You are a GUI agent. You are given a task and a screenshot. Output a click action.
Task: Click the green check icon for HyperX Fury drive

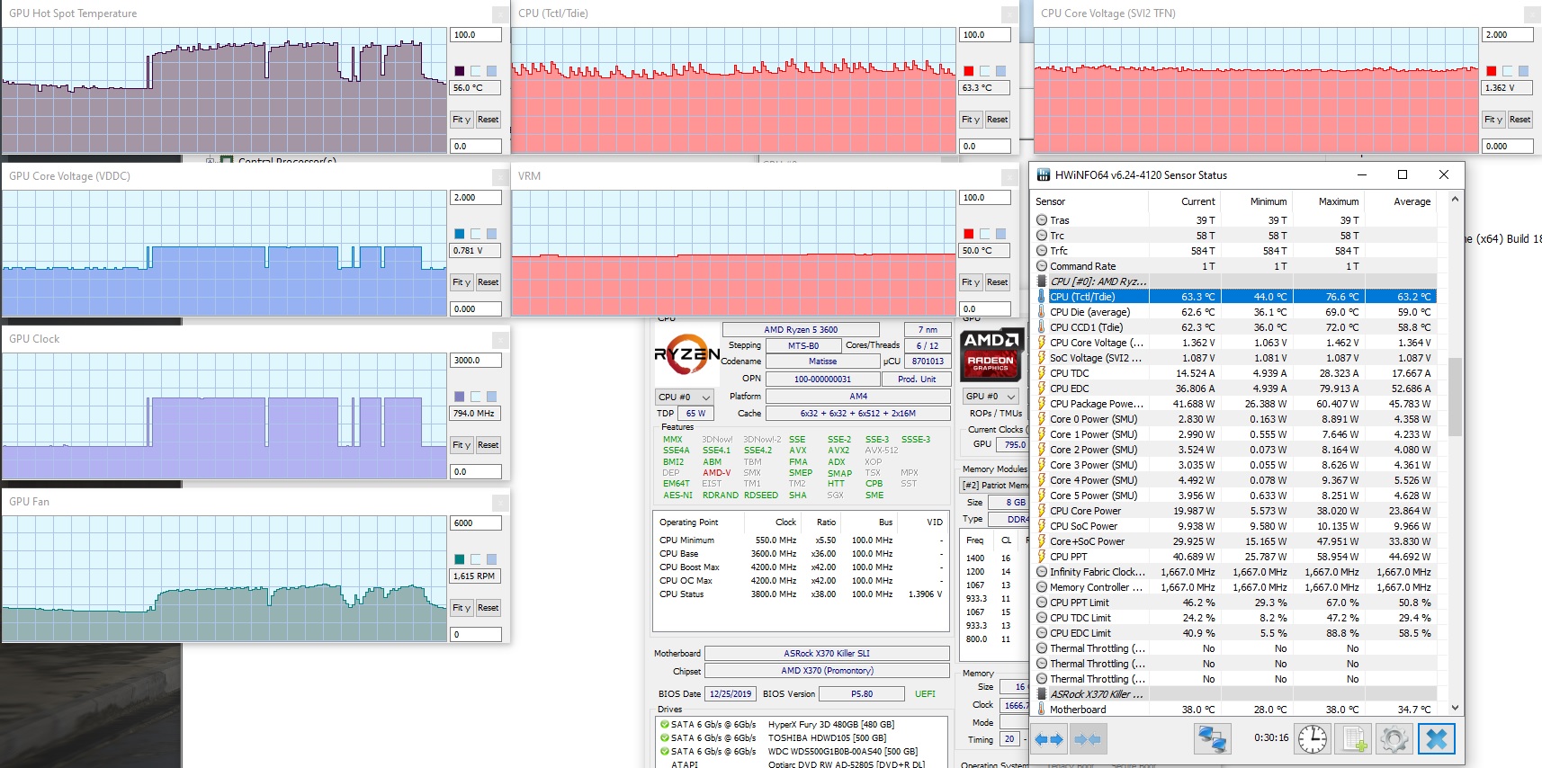(665, 724)
